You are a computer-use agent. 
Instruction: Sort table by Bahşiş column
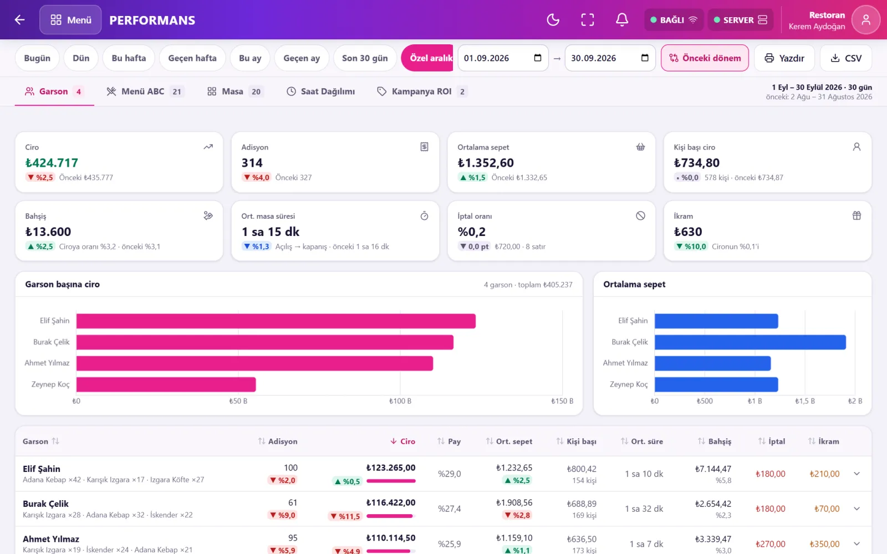coord(714,442)
